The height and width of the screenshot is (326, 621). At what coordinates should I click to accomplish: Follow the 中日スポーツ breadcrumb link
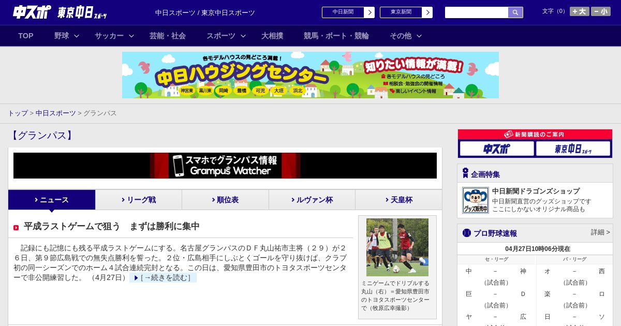click(x=55, y=113)
